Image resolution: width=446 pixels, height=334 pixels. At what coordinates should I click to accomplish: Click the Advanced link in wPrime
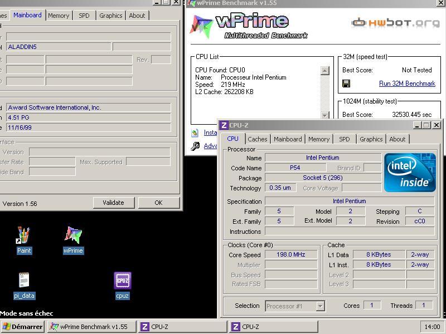(210, 146)
